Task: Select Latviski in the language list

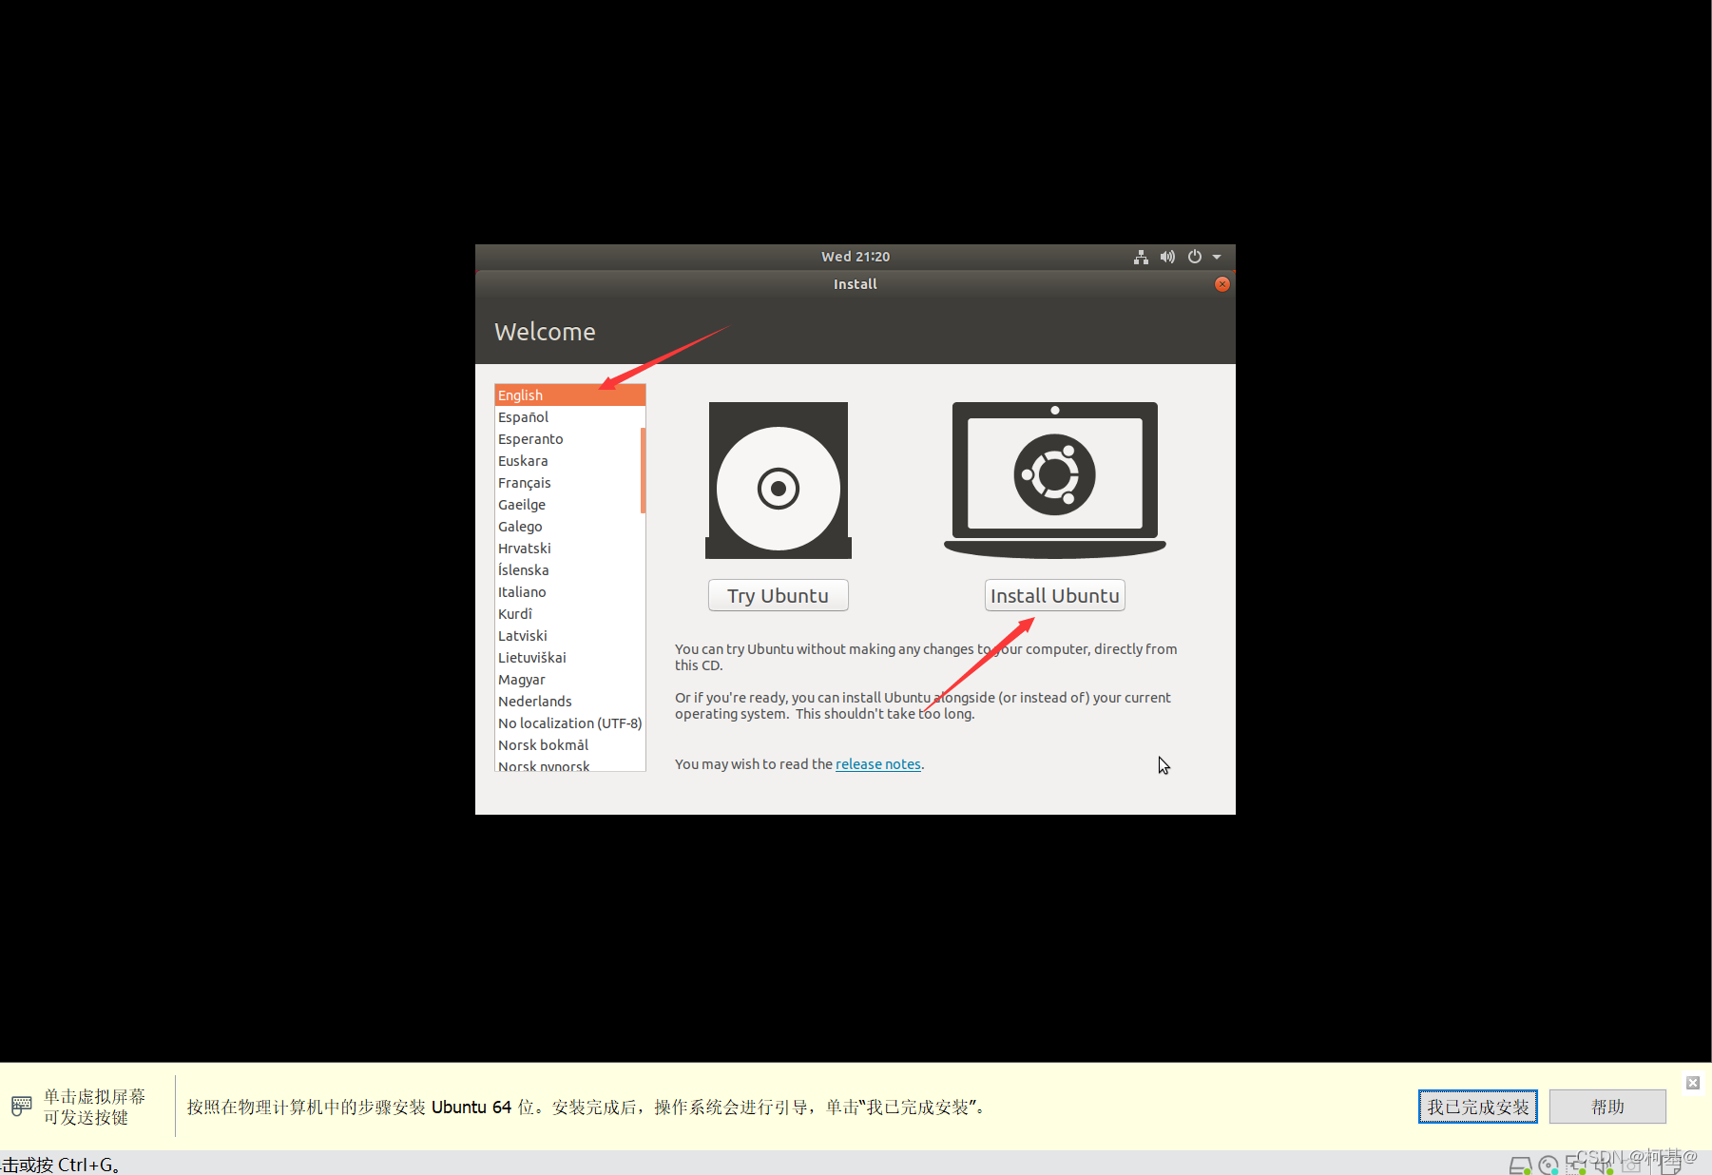Action: click(569, 636)
